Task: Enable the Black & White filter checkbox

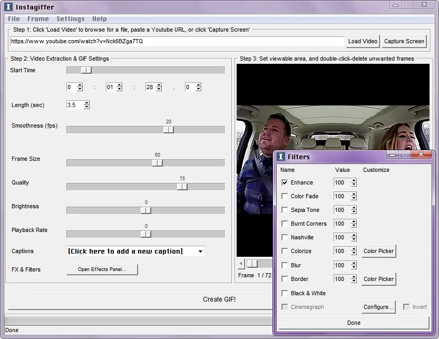Action: [x=285, y=293]
